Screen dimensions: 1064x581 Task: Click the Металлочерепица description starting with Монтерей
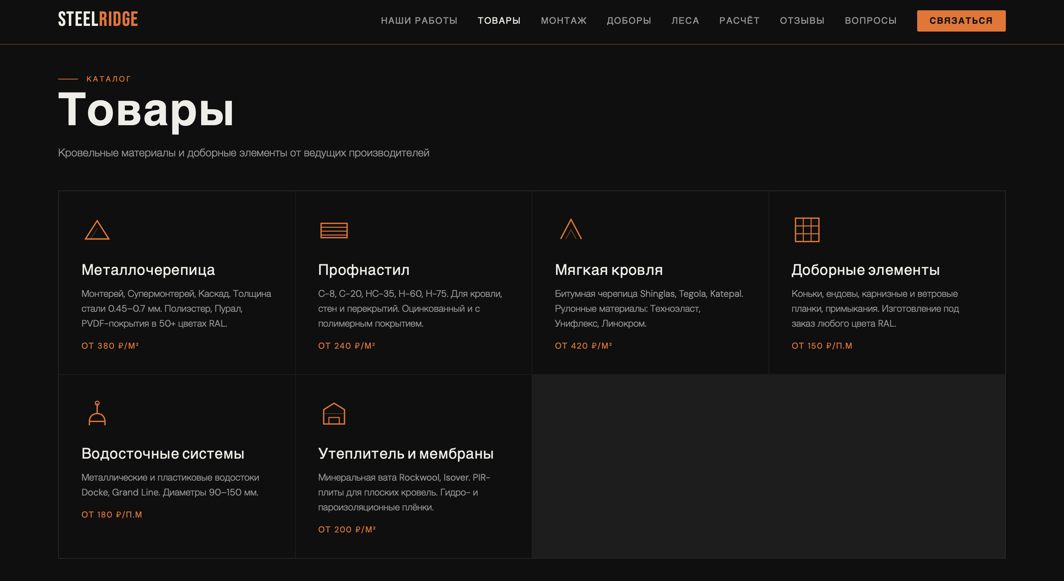point(176,309)
